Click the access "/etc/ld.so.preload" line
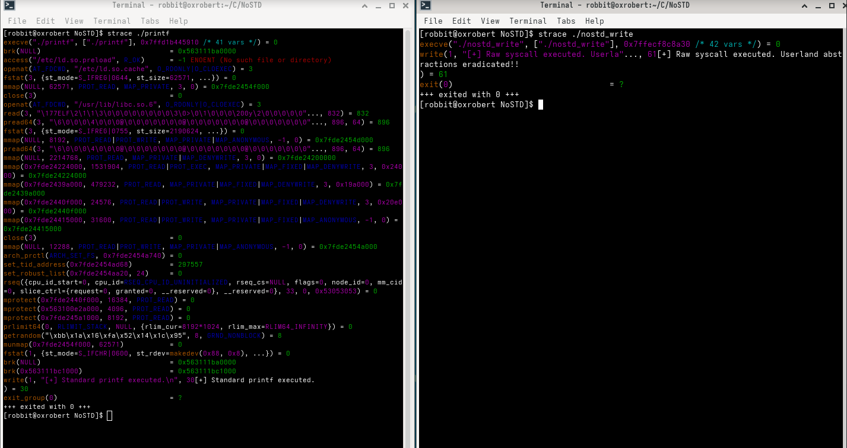Screen dimensions: 847x448 click(x=167, y=60)
